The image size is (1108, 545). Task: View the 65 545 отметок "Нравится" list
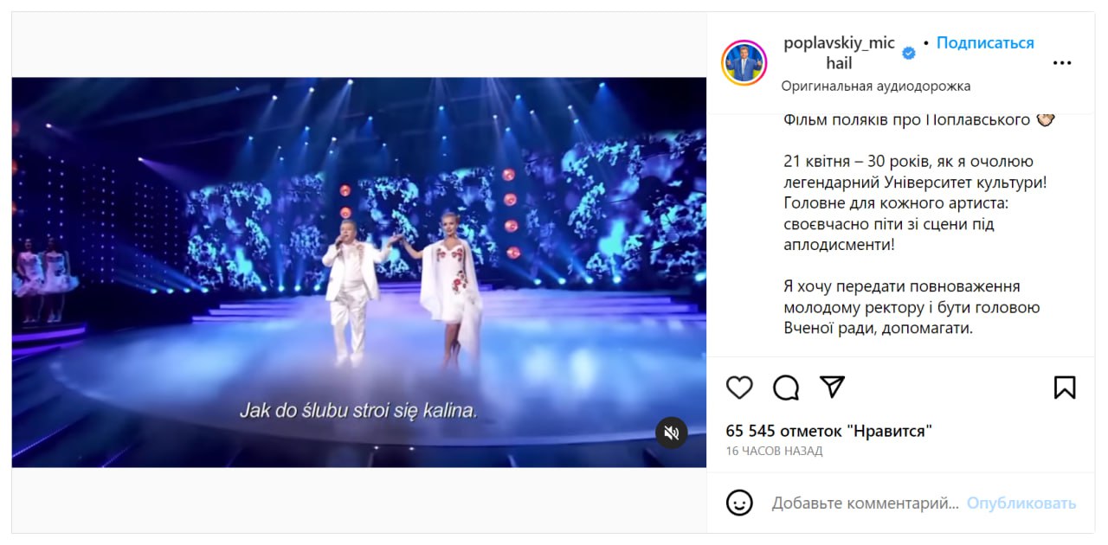(829, 431)
